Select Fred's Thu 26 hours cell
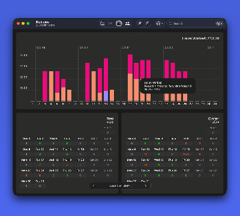This screenshot has height=216, width=240. (67, 175)
